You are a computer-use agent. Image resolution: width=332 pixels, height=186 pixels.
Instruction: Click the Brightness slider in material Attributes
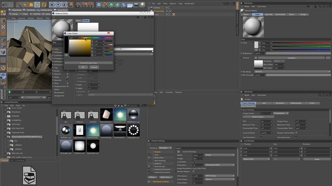[x=298, y=53]
